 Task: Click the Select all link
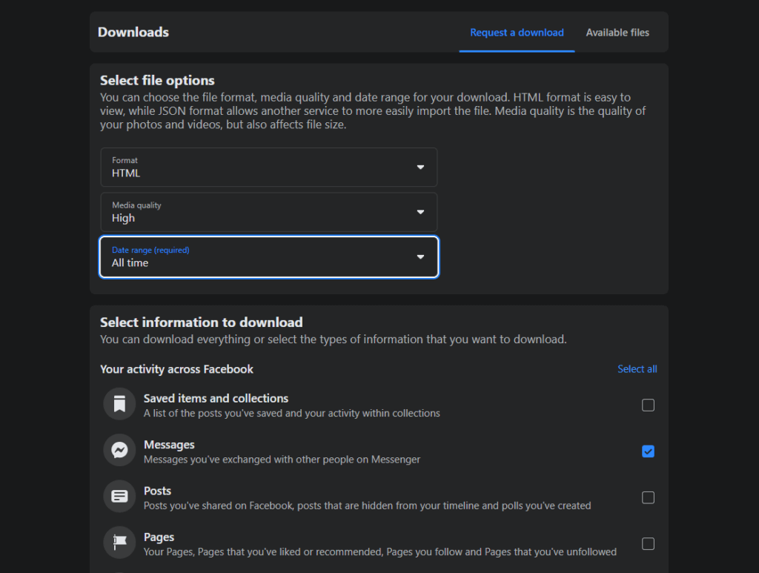(x=637, y=368)
